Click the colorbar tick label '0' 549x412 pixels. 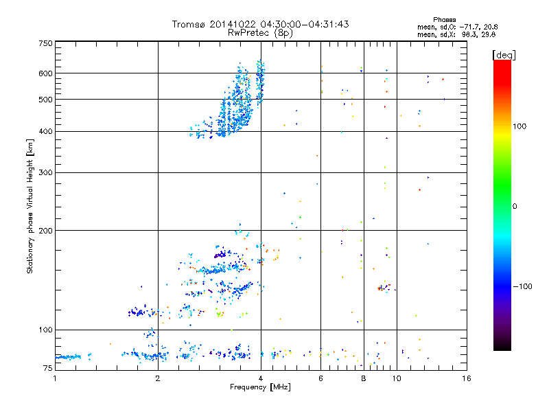(x=515, y=207)
